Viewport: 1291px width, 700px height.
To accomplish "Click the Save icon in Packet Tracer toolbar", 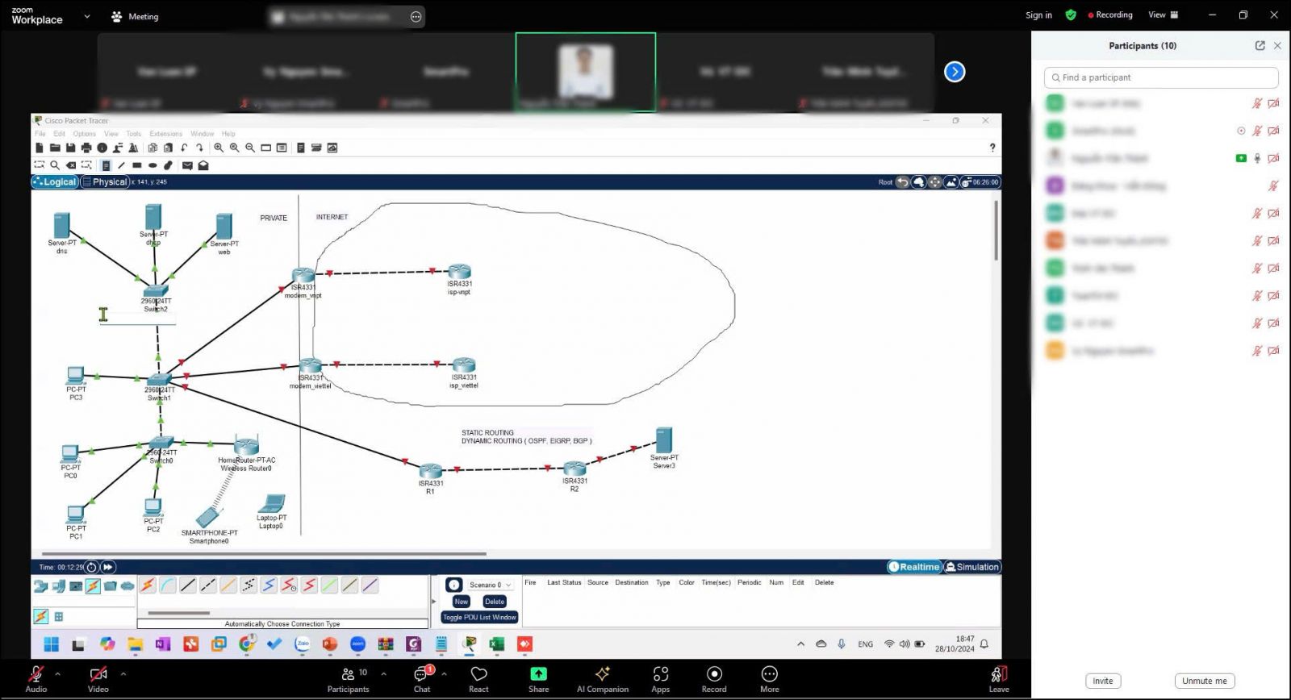I will [71, 148].
